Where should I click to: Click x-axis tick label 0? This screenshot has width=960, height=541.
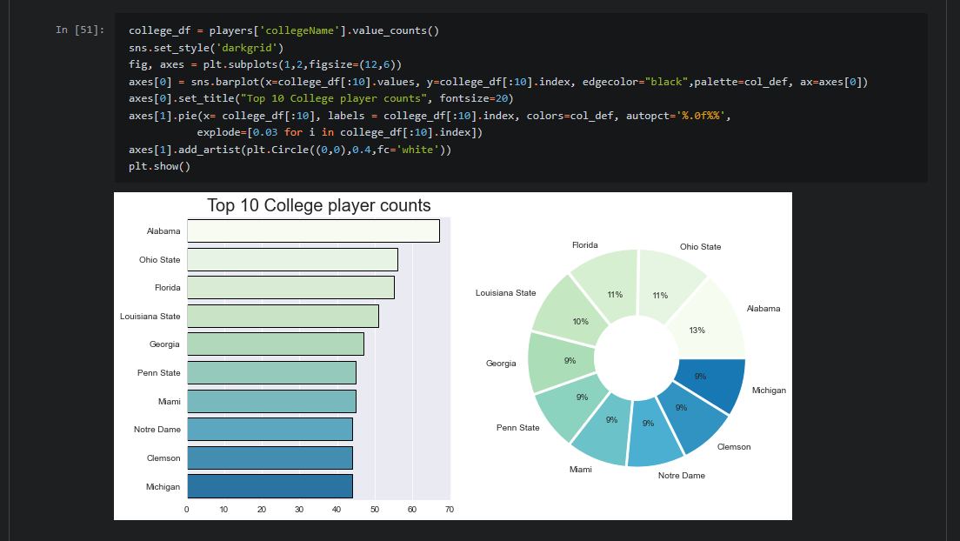coord(187,510)
